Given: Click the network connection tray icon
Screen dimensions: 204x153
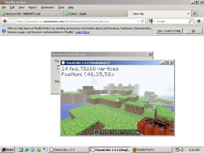Looking at the screenshot, I should pos(177,150).
